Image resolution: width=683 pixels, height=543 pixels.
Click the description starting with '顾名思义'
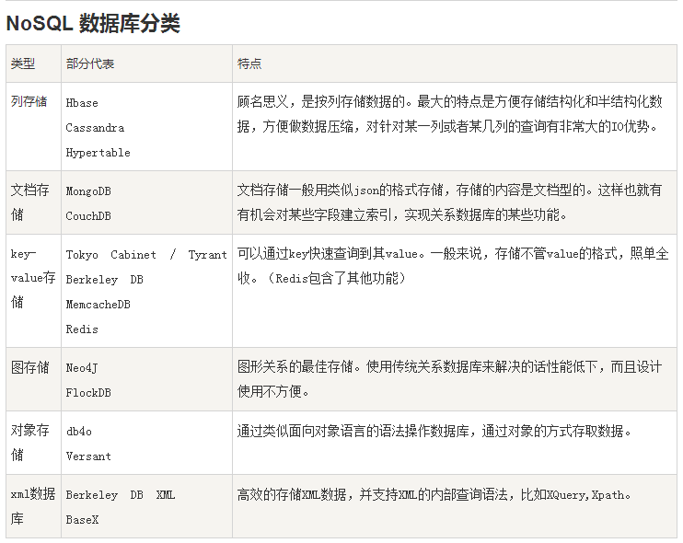450,114
